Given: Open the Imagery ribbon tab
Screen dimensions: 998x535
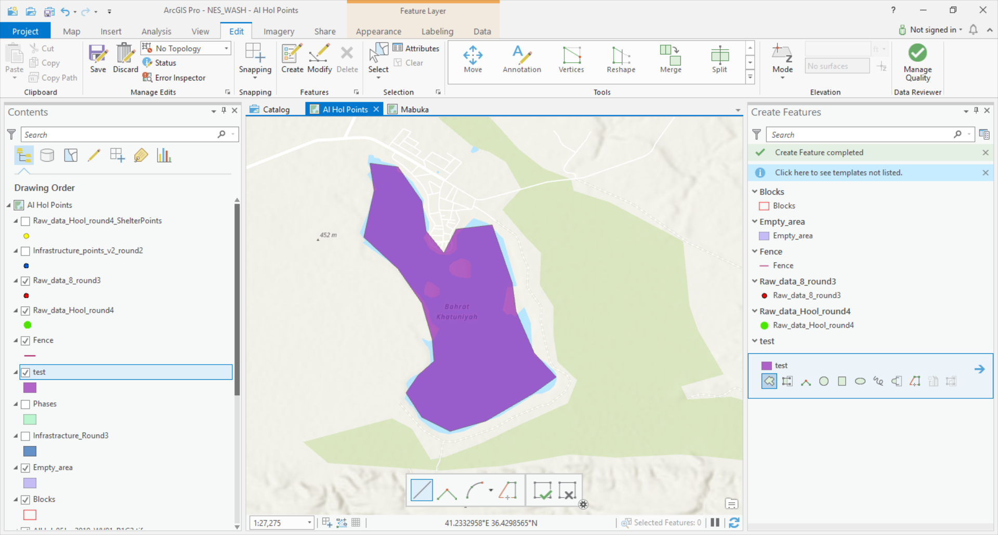Looking at the screenshot, I should (279, 31).
